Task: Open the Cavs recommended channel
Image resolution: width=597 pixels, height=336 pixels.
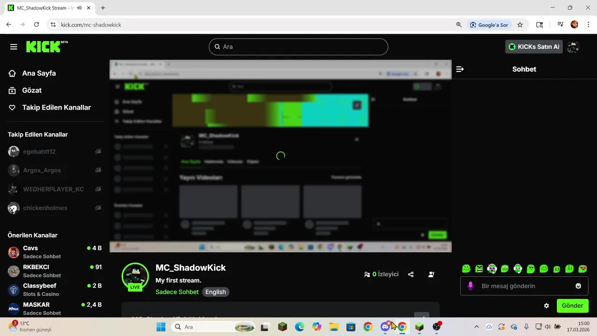Action: coord(55,252)
